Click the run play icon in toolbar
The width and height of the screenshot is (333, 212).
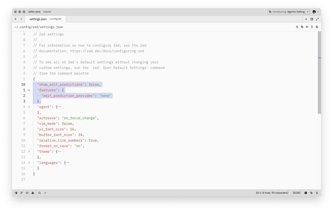pos(307,27)
